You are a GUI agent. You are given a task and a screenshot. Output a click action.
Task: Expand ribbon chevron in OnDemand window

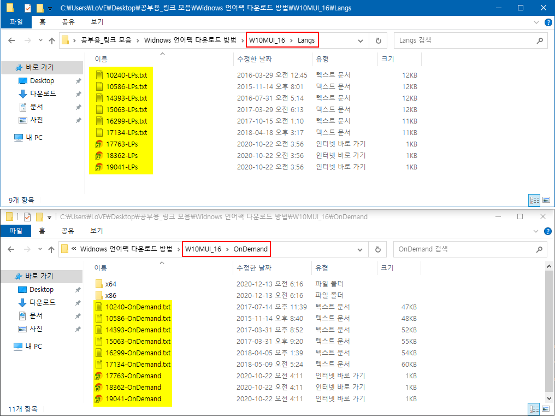[535, 231]
